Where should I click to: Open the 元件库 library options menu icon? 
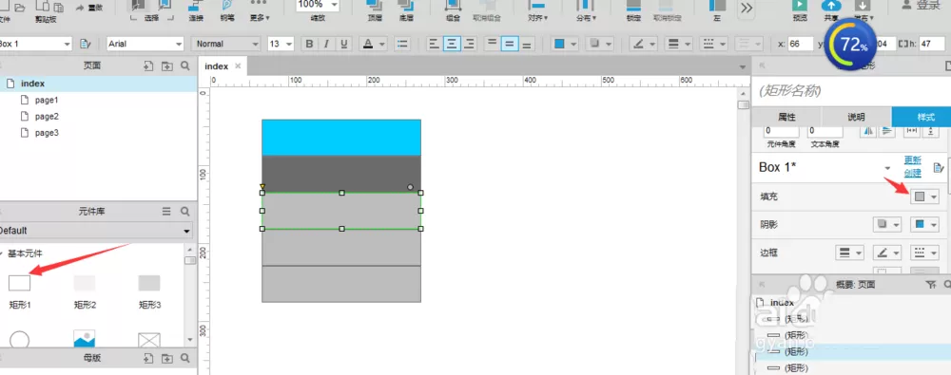(x=166, y=212)
